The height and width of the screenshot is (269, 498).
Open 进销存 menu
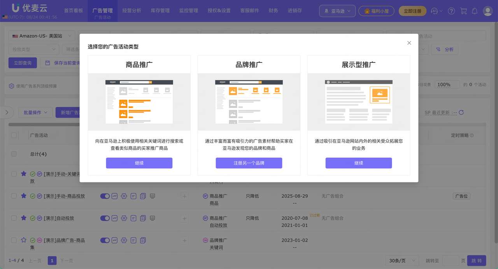295,10
